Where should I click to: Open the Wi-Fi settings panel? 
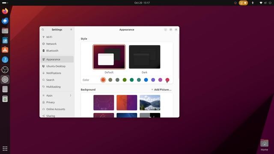click(x=57, y=37)
